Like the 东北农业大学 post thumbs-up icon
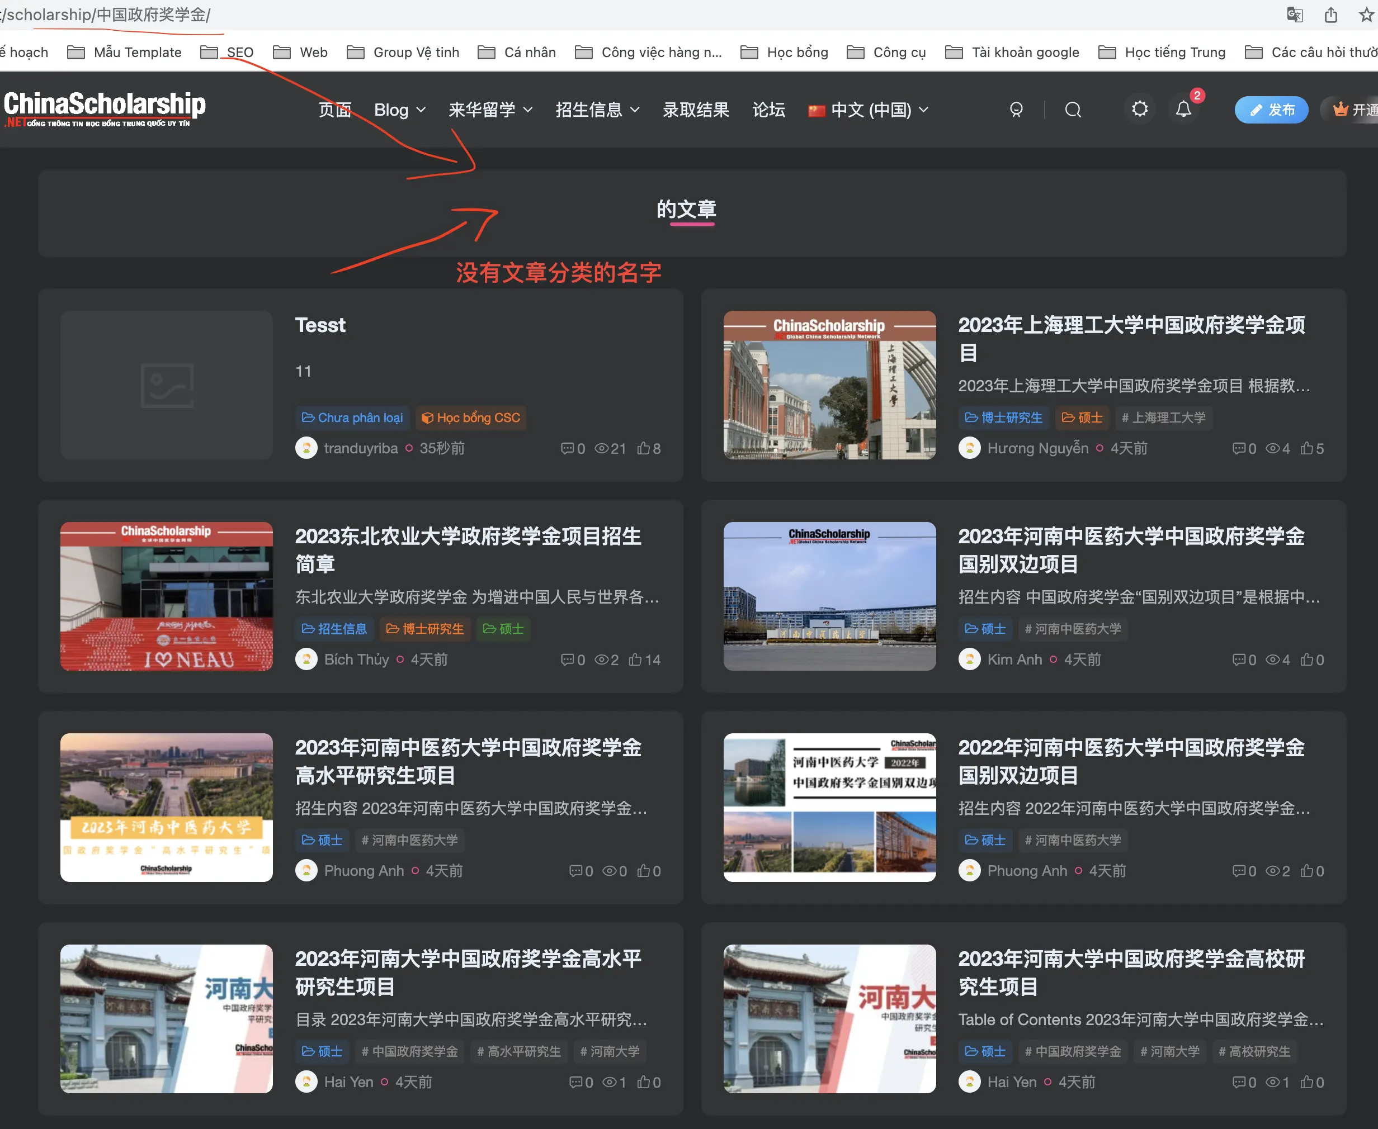The height and width of the screenshot is (1129, 1378). [x=636, y=660]
